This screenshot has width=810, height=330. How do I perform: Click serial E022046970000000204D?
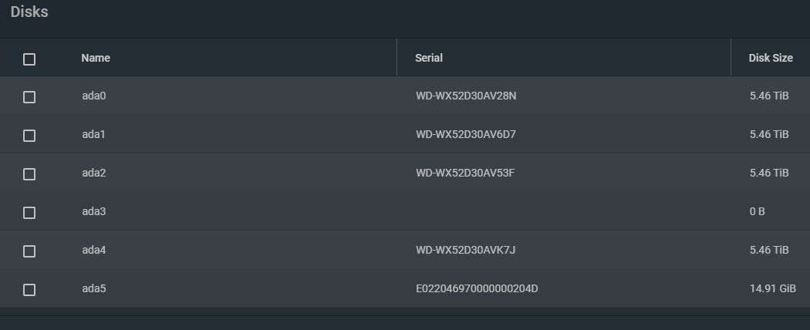tap(477, 288)
